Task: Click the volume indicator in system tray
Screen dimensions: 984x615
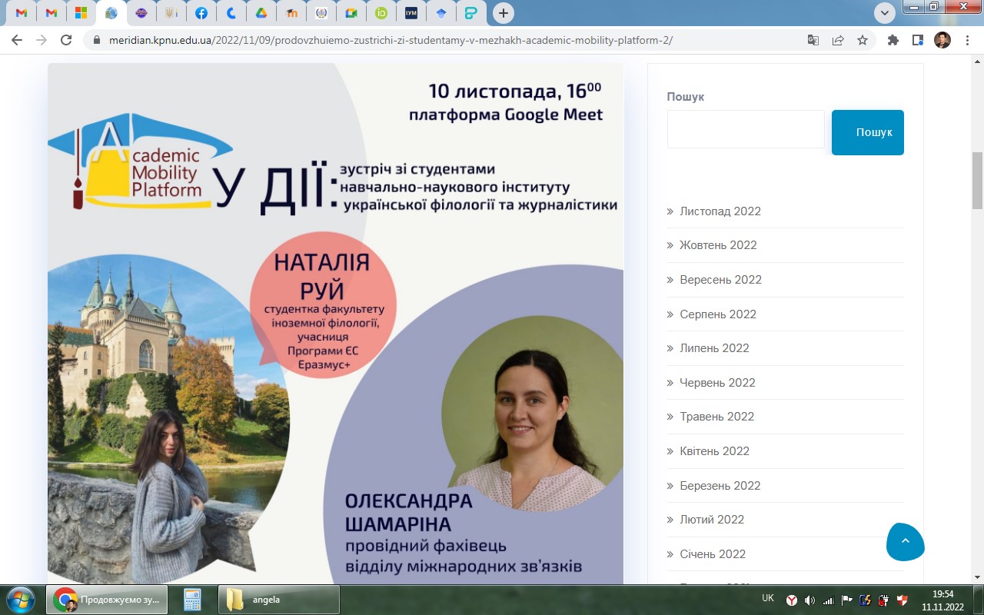Action: (809, 598)
